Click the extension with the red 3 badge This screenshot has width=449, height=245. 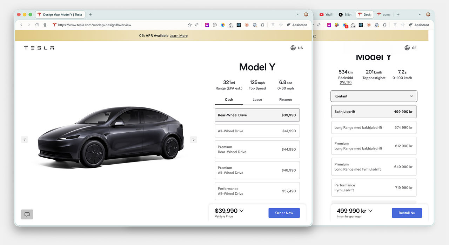tap(345, 25)
